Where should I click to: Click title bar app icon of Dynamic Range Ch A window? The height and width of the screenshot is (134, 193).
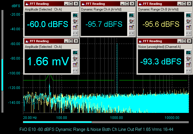83,4
